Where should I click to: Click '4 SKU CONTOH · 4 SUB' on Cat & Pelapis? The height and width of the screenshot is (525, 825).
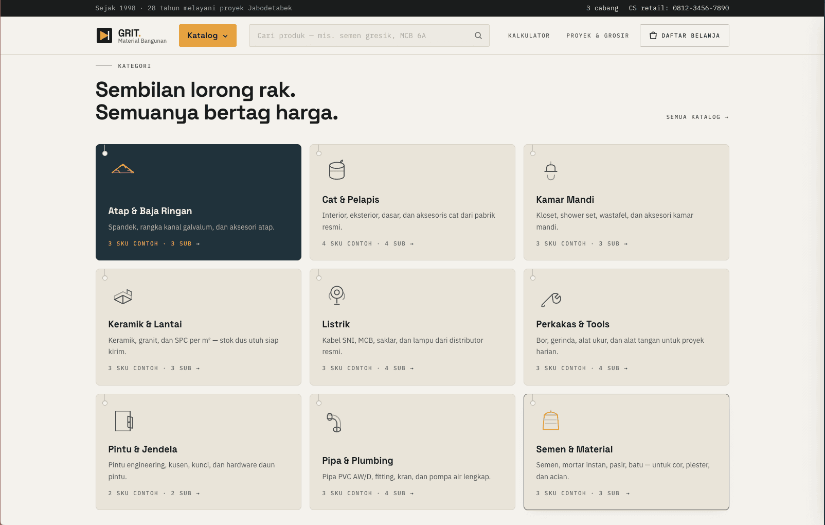click(368, 244)
